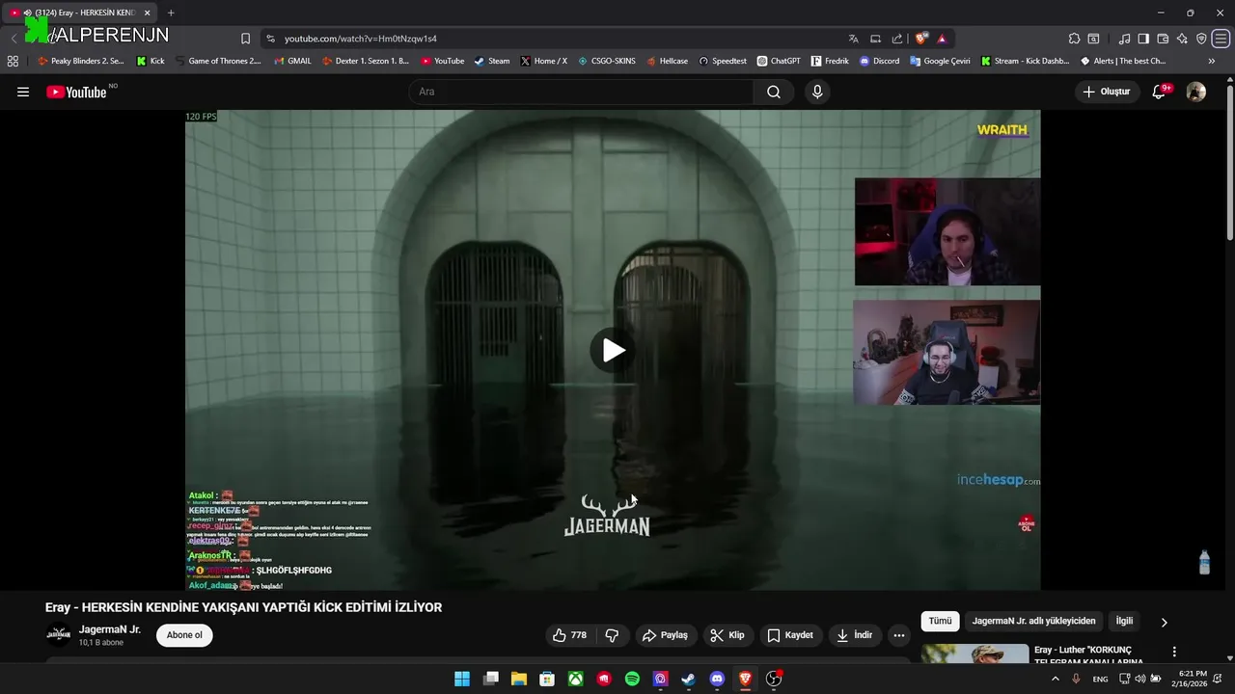Open JagermaN Jr. channel avatar
Image resolution: width=1235 pixels, height=694 pixels.
[59, 634]
